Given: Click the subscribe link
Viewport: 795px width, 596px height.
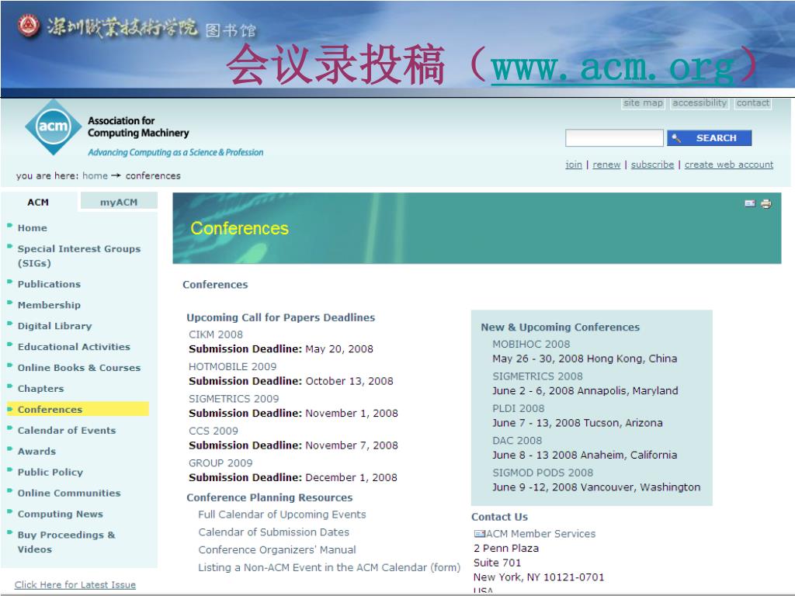Looking at the screenshot, I should [652, 165].
